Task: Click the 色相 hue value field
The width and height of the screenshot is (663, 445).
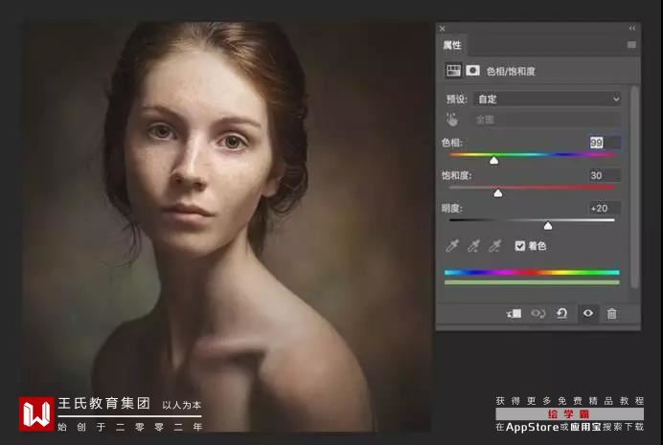Action: 605,143
